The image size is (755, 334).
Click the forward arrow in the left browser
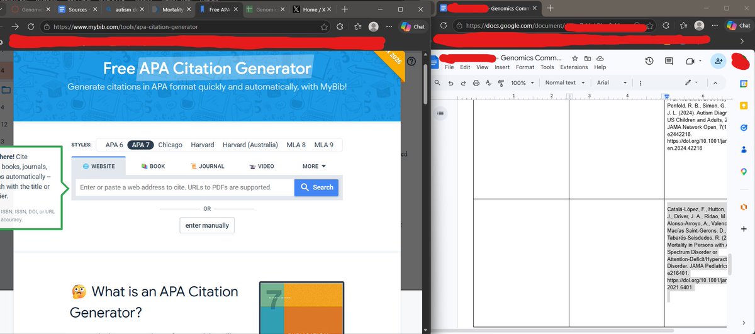14,27
